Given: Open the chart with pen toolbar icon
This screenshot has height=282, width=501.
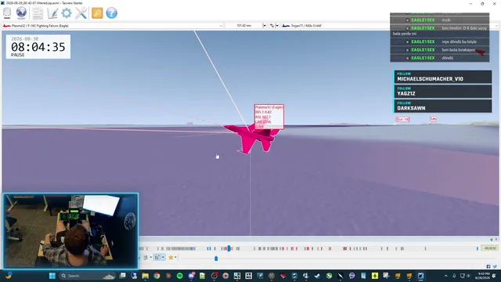Looking at the screenshot, I should [52, 13].
